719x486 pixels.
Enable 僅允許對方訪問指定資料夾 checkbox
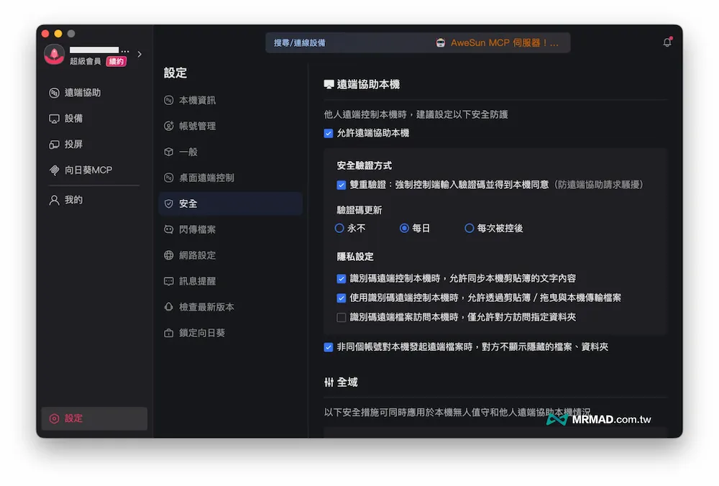coord(341,317)
